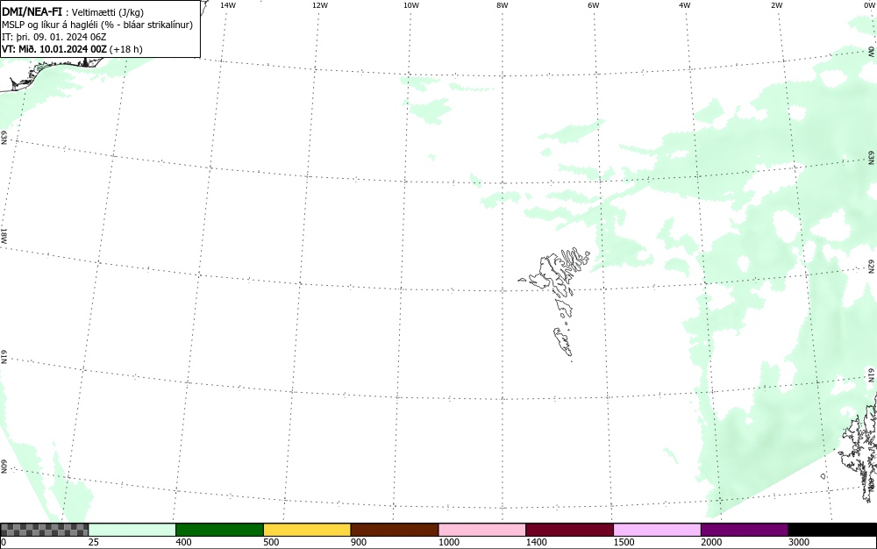Click the legend value 0
Screen dimensions: 877x549
coord(4,542)
